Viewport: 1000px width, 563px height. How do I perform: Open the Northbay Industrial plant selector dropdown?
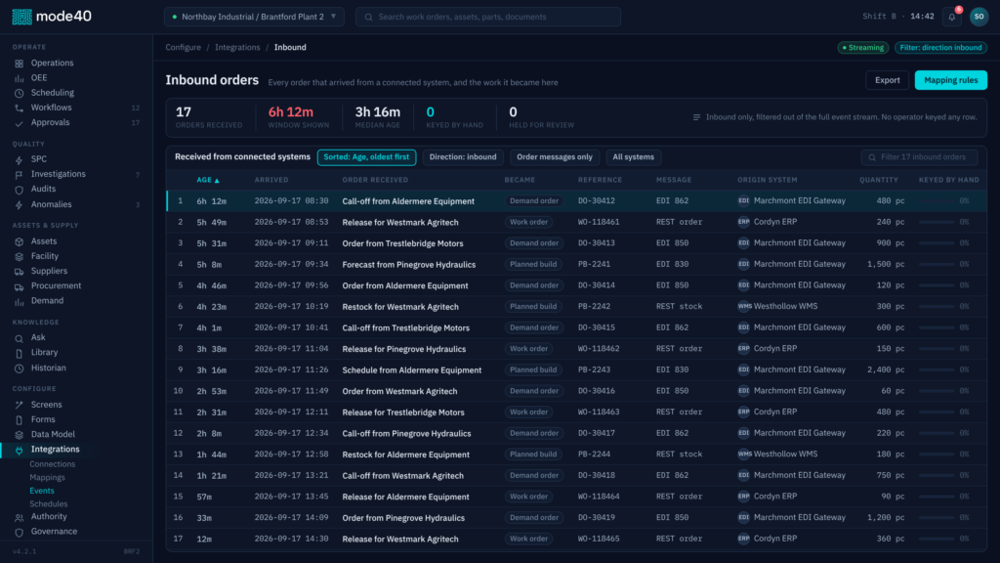coord(254,17)
